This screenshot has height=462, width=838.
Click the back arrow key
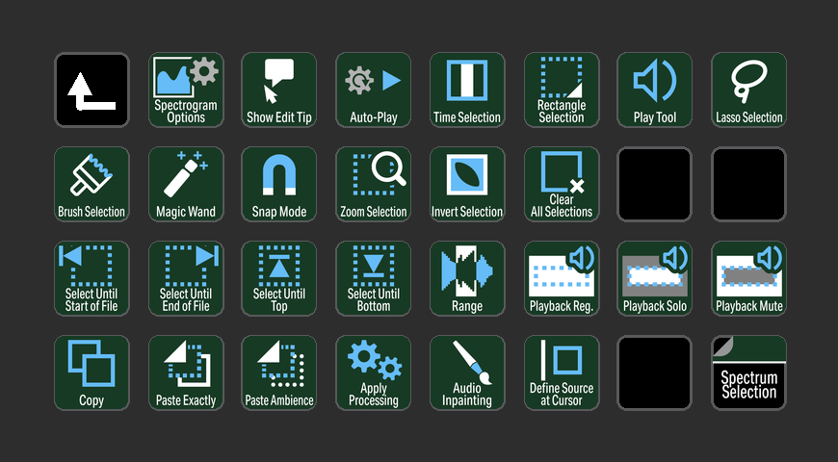92,90
